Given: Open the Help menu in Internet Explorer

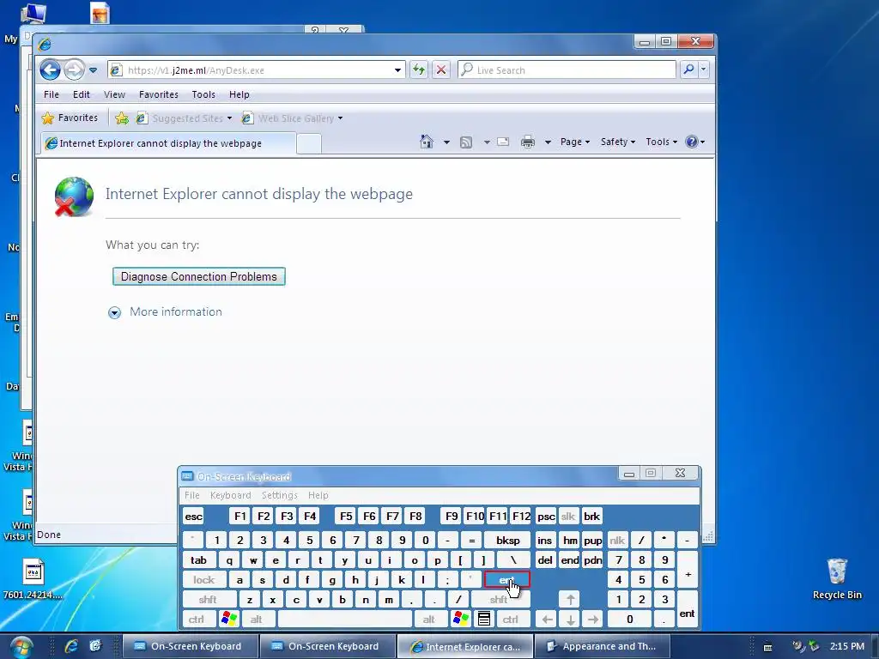Looking at the screenshot, I should [239, 94].
